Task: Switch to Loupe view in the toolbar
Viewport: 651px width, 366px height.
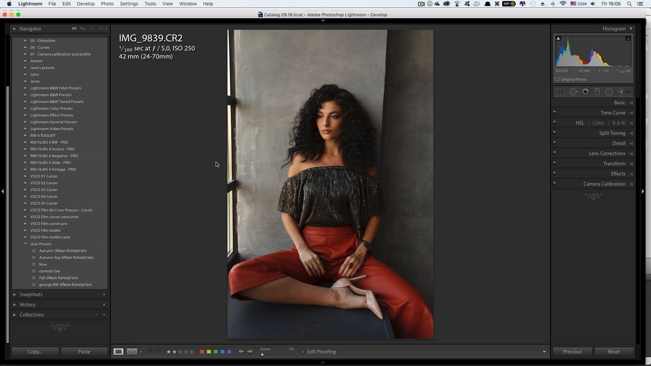Action: 119,351
